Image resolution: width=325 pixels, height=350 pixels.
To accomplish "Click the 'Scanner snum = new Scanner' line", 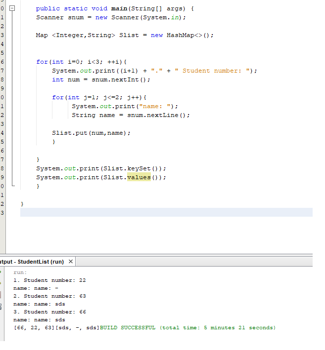I will click(x=111, y=17).
